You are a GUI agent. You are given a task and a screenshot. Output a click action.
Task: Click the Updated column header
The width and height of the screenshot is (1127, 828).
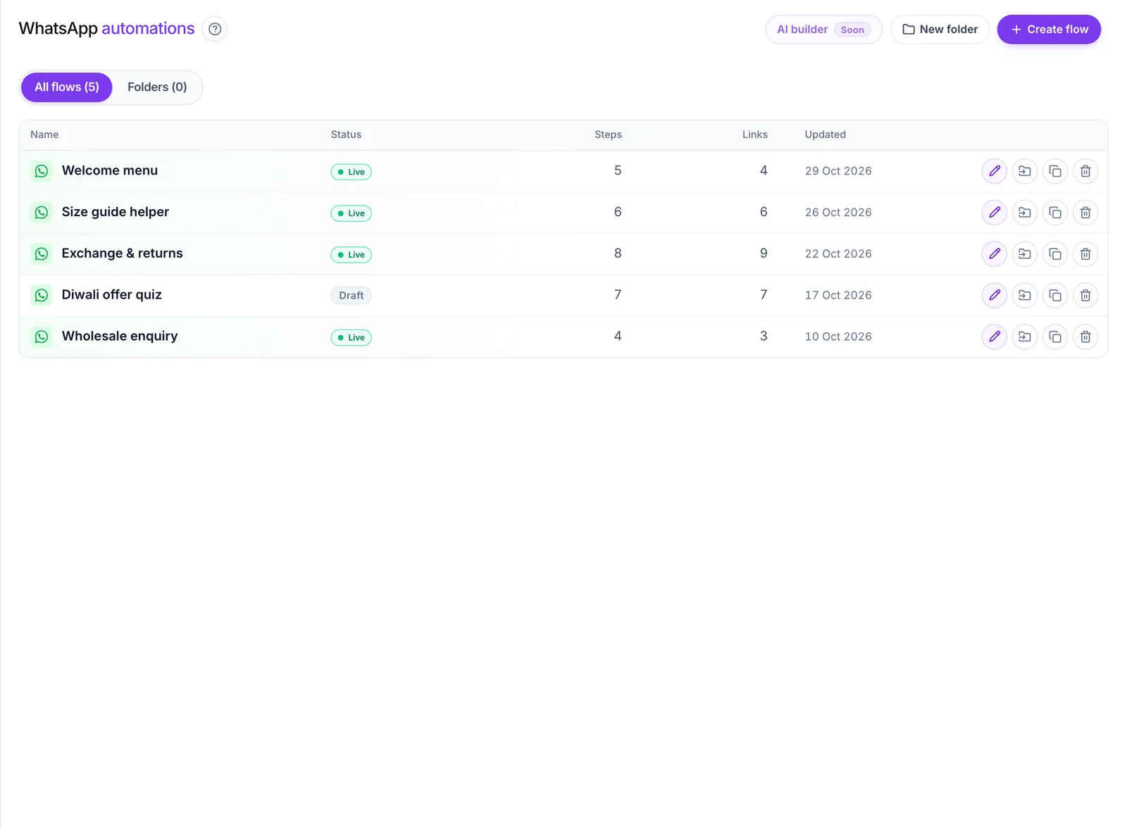pos(825,134)
